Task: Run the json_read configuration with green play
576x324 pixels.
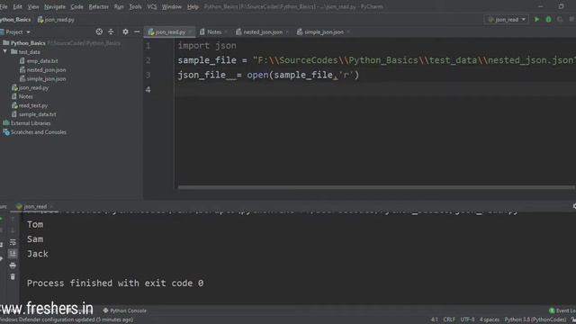Action: click(x=536, y=20)
